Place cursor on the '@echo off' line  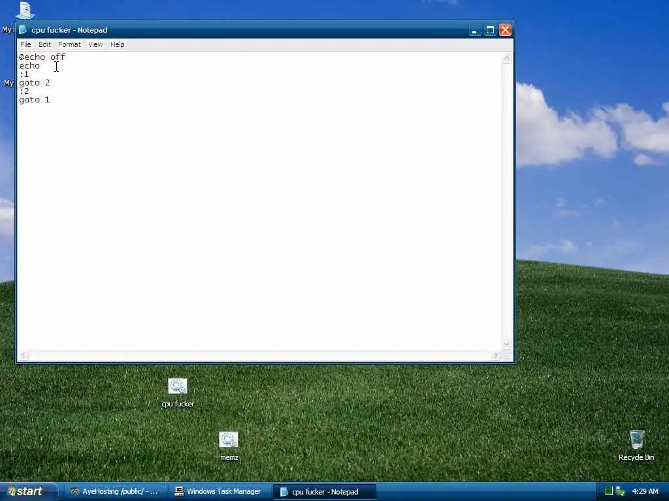(x=42, y=57)
